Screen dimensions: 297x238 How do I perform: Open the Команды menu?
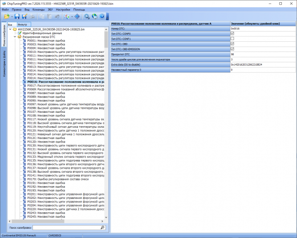pyautogui.click(x=38, y=9)
